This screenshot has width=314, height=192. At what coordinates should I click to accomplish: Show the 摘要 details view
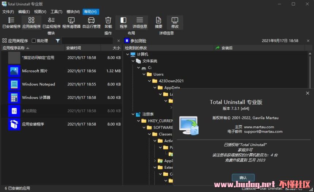tap(158, 23)
